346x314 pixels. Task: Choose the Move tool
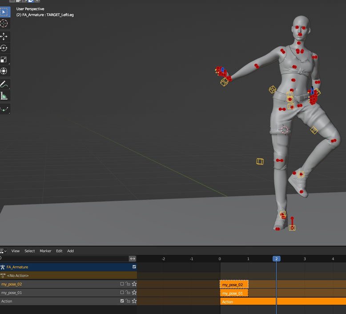pos(4,36)
